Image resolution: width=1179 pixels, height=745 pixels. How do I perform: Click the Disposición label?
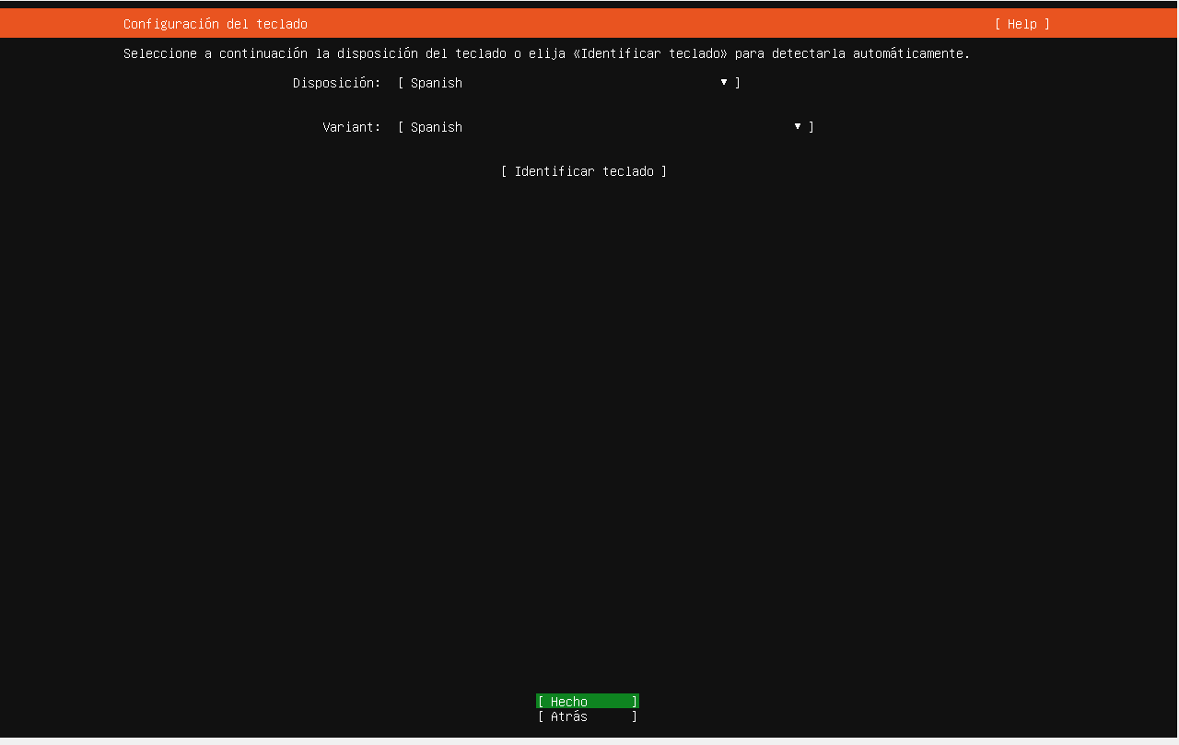[337, 83]
